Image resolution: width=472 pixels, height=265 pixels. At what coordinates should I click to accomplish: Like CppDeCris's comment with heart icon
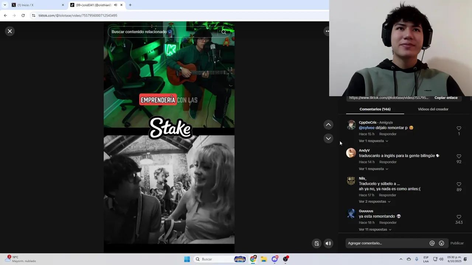coord(459,128)
